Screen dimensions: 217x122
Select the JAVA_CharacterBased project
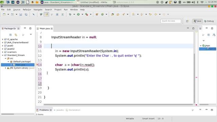(x=18, y=42)
